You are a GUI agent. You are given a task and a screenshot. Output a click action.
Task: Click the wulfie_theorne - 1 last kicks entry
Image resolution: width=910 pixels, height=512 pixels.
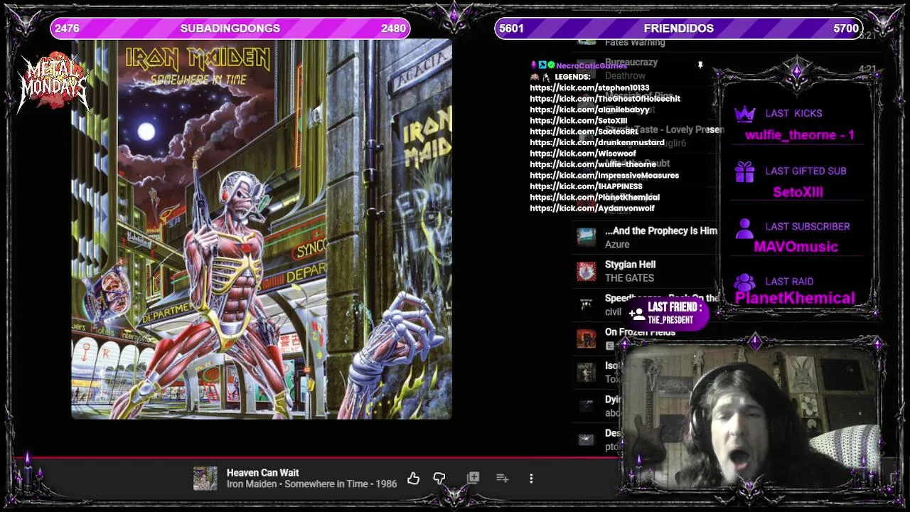(x=799, y=135)
